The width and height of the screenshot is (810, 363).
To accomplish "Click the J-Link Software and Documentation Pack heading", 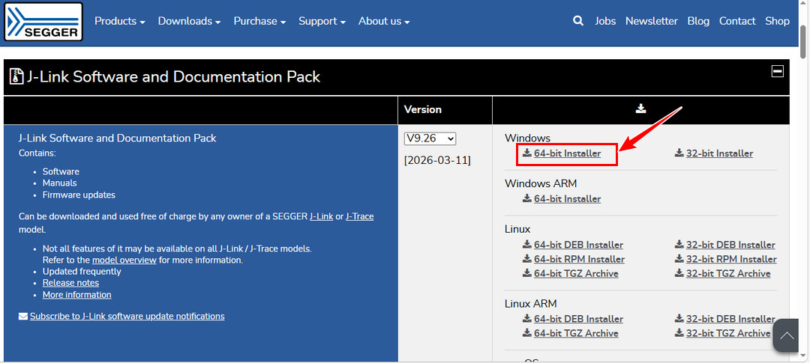I will click(x=174, y=77).
